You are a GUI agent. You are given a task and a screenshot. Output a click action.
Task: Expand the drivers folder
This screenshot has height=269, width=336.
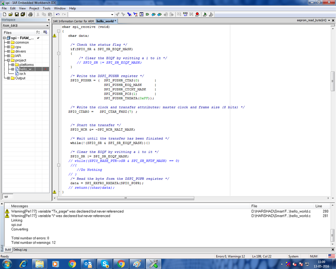[8, 51]
